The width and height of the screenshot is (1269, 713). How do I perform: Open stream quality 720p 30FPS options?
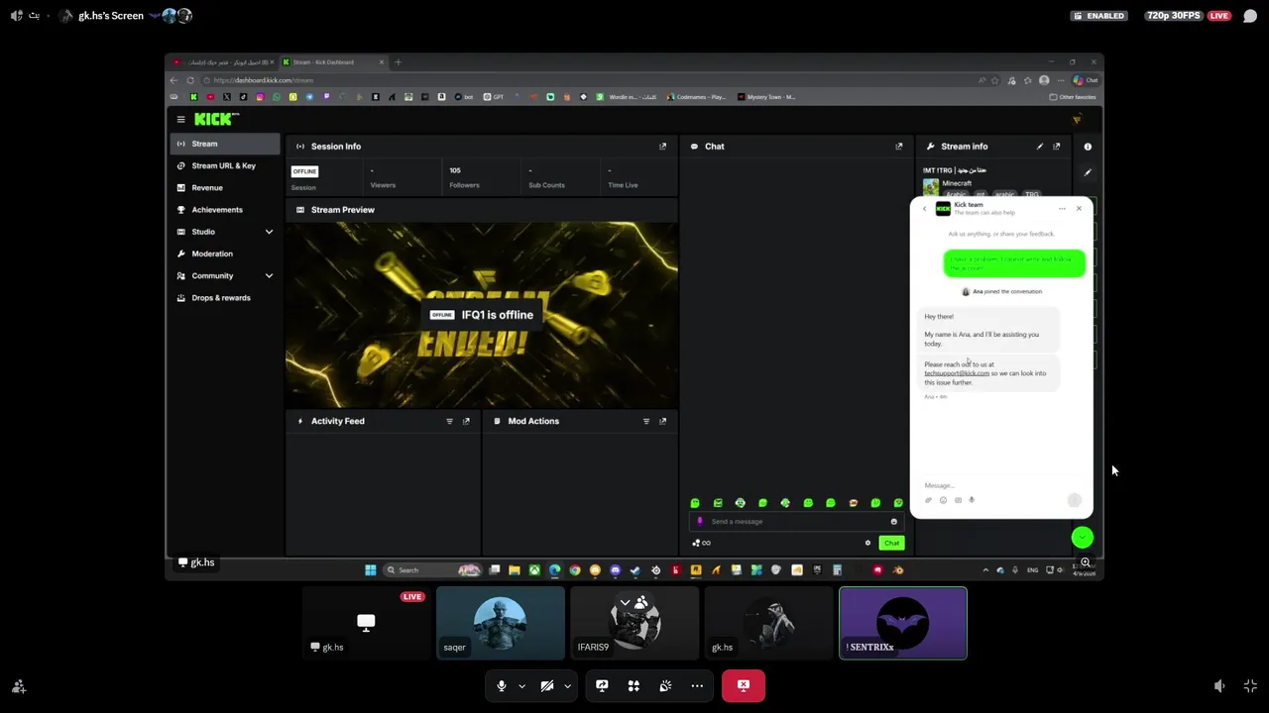(1174, 16)
